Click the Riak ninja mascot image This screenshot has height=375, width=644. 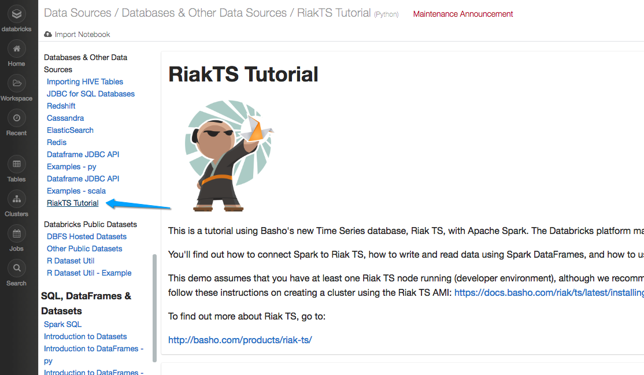coord(228,155)
